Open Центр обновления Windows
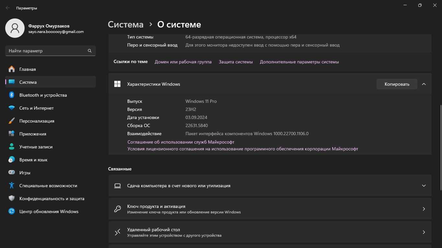The image size is (442, 248). [x=51, y=211]
